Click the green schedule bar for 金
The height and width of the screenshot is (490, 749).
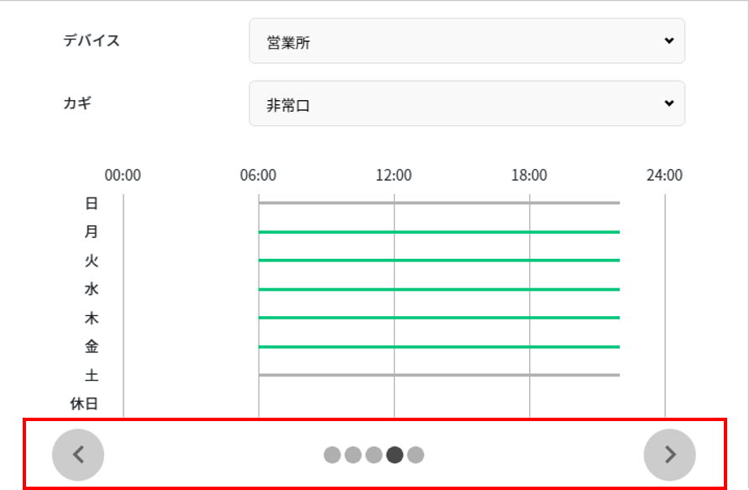(x=439, y=345)
